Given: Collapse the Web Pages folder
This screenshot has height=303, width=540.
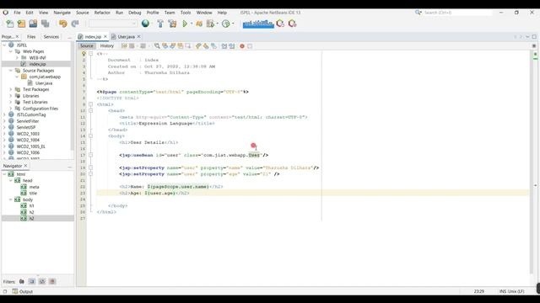Looking at the screenshot, I should click(x=11, y=51).
